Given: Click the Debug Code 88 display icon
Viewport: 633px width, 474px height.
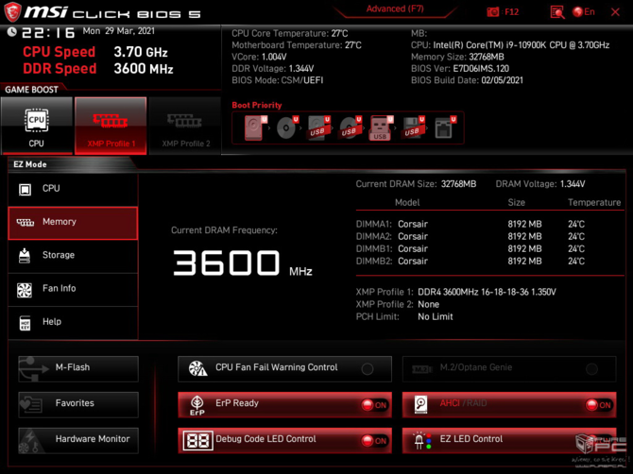Looking at the screenshot, I should 197,441.
